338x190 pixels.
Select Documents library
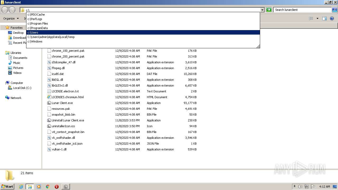tap(20, 58)
